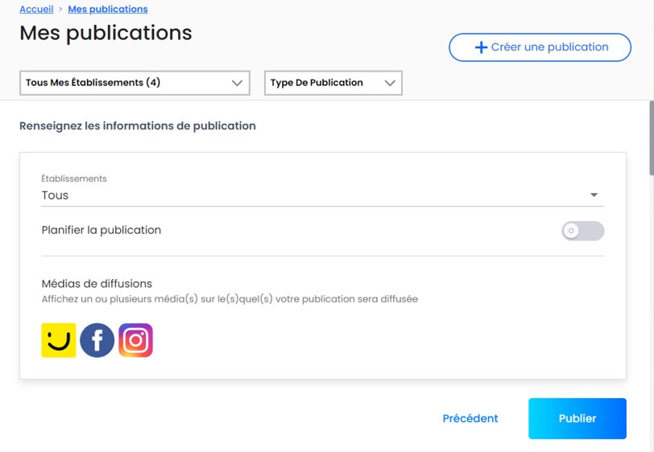Select the Facebook media icon

coord(97,340)
